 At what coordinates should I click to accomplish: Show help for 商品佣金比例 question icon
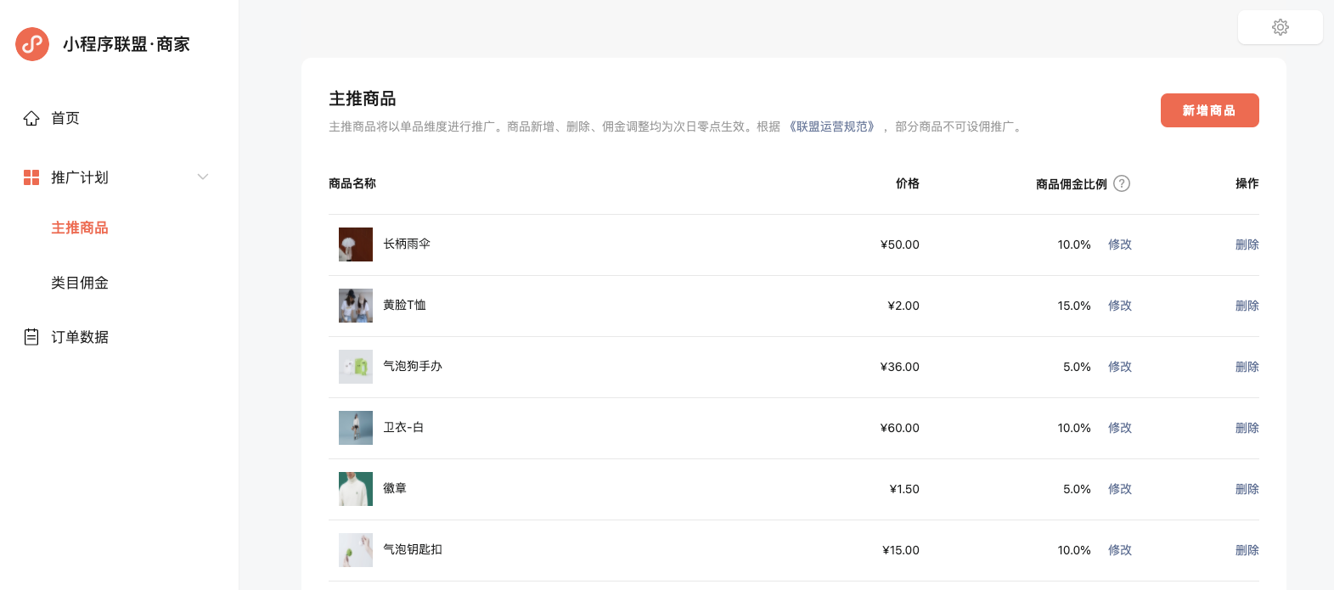[1122, 183]
